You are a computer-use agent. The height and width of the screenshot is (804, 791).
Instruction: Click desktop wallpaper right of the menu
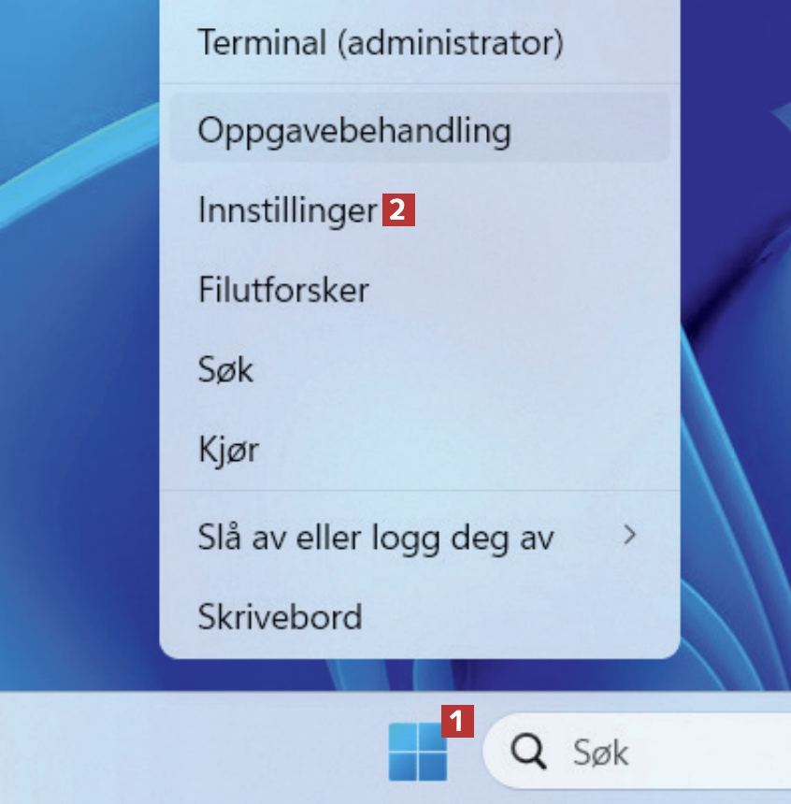[739, 374]
